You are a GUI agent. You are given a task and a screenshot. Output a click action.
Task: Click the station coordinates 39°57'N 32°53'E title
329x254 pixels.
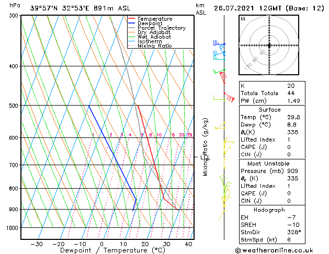pyautogui.click(x=60, y=8)
